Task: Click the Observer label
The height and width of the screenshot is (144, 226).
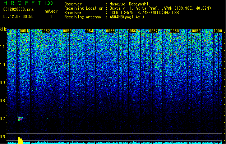Action: pyautogui.click(x=73, y=4)
